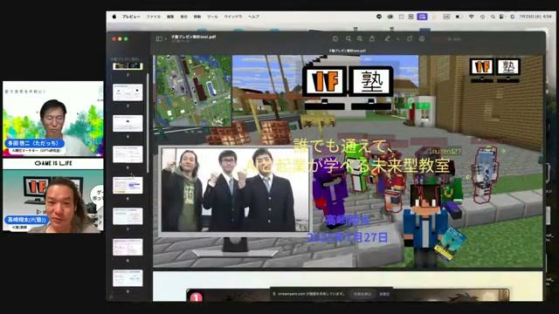The height and width of the screenshot is (314, 559).
Task: Open the battery status icon
Action: point(459,17)
